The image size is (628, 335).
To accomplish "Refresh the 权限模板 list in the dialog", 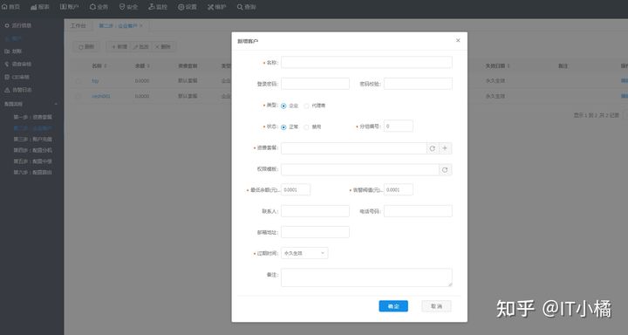I will 445,169.
